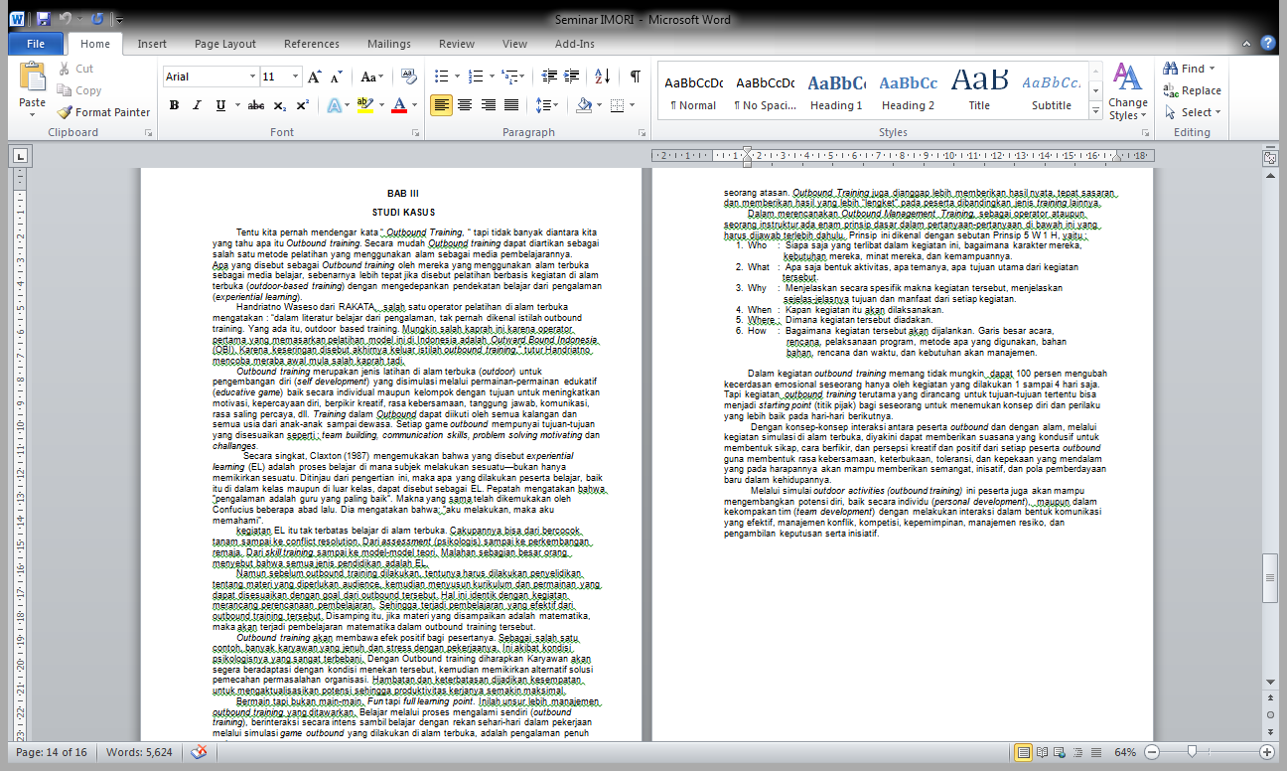
Task: Click the Bullets list icon
Action: (442, 77)
